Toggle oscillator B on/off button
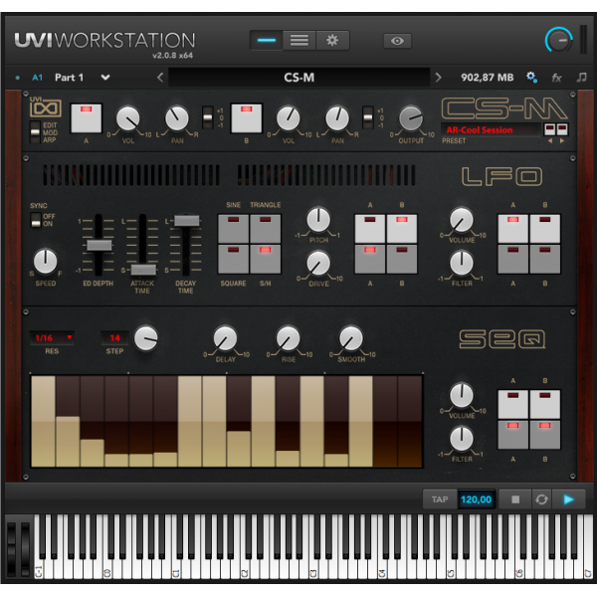 click(x=247, y=118)
